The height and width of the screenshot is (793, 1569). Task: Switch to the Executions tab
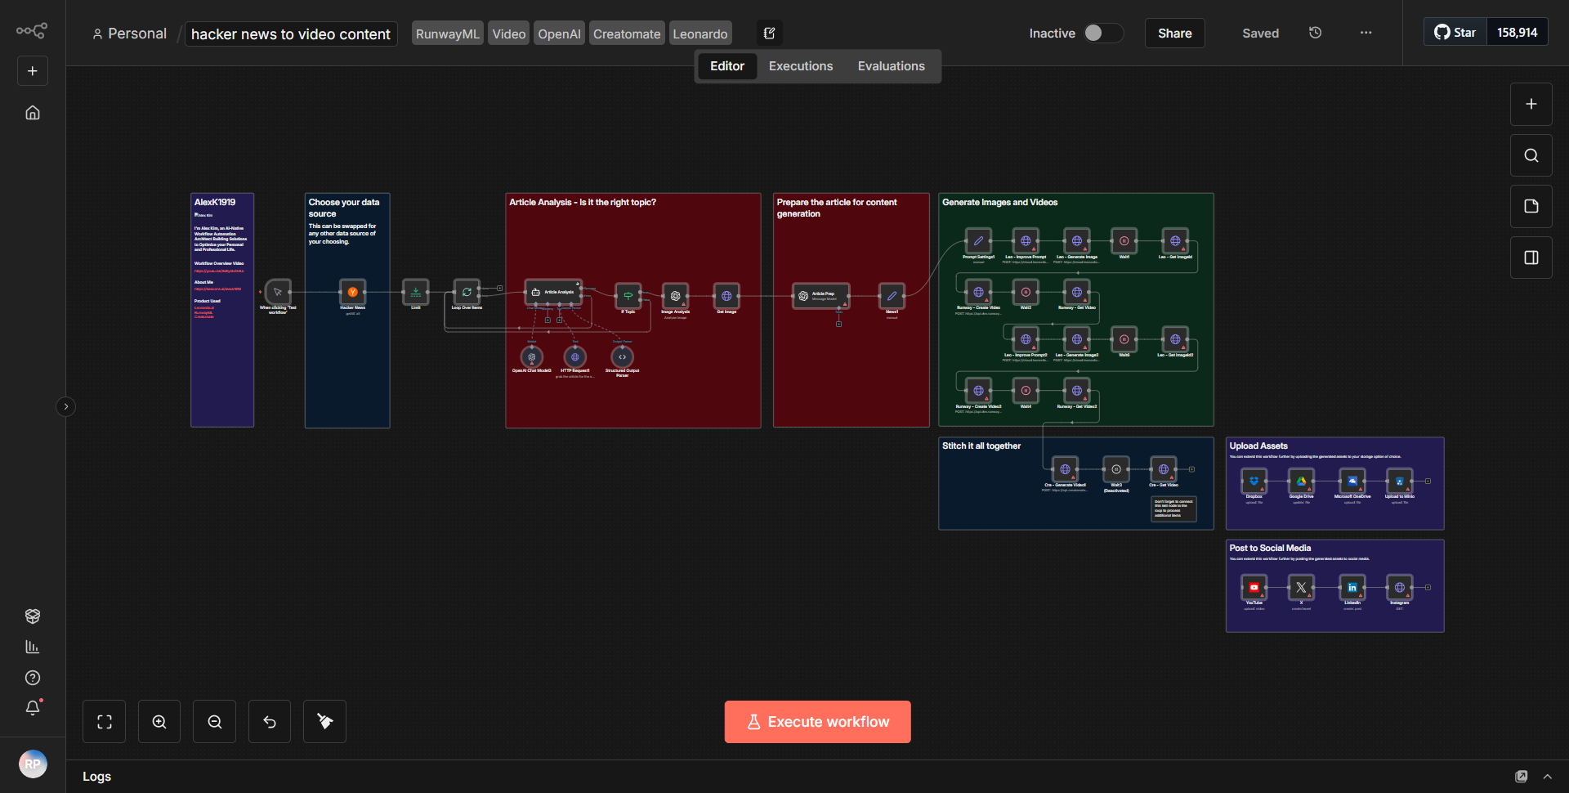point(801,66)
